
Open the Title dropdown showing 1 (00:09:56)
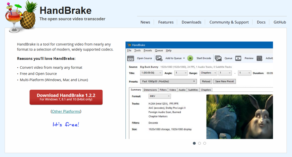151,73
